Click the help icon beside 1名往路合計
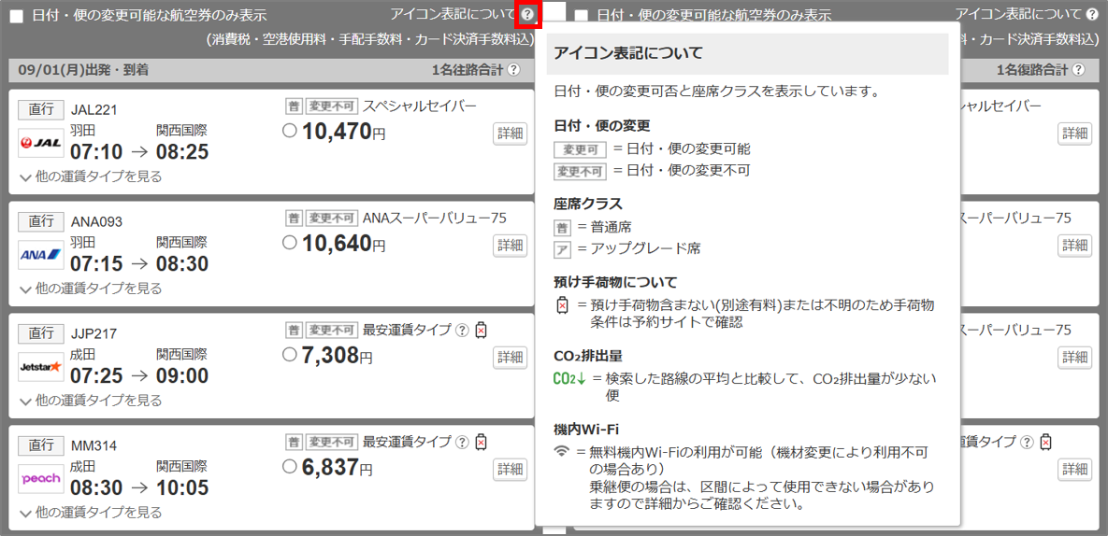The width and height of the screenshot is (1108, 536). pos(513,70)
